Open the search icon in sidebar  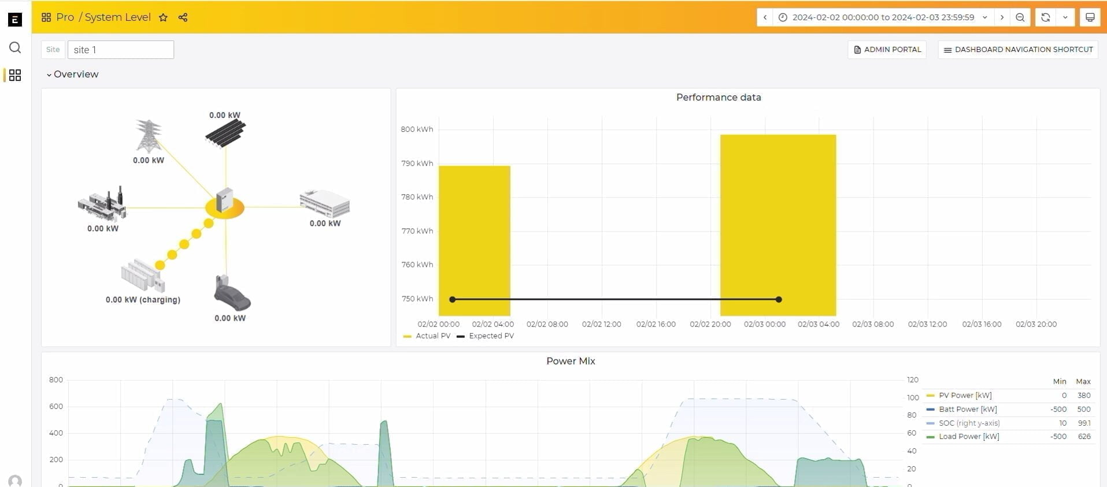[15, 47]
